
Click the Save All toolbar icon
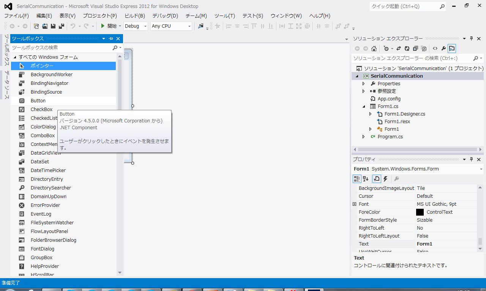[61, 26]
